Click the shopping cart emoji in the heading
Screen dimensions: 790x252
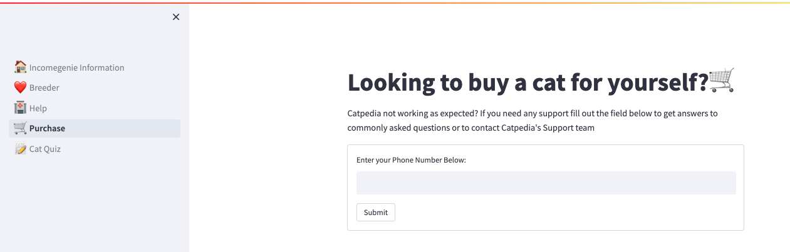[721, 81]
